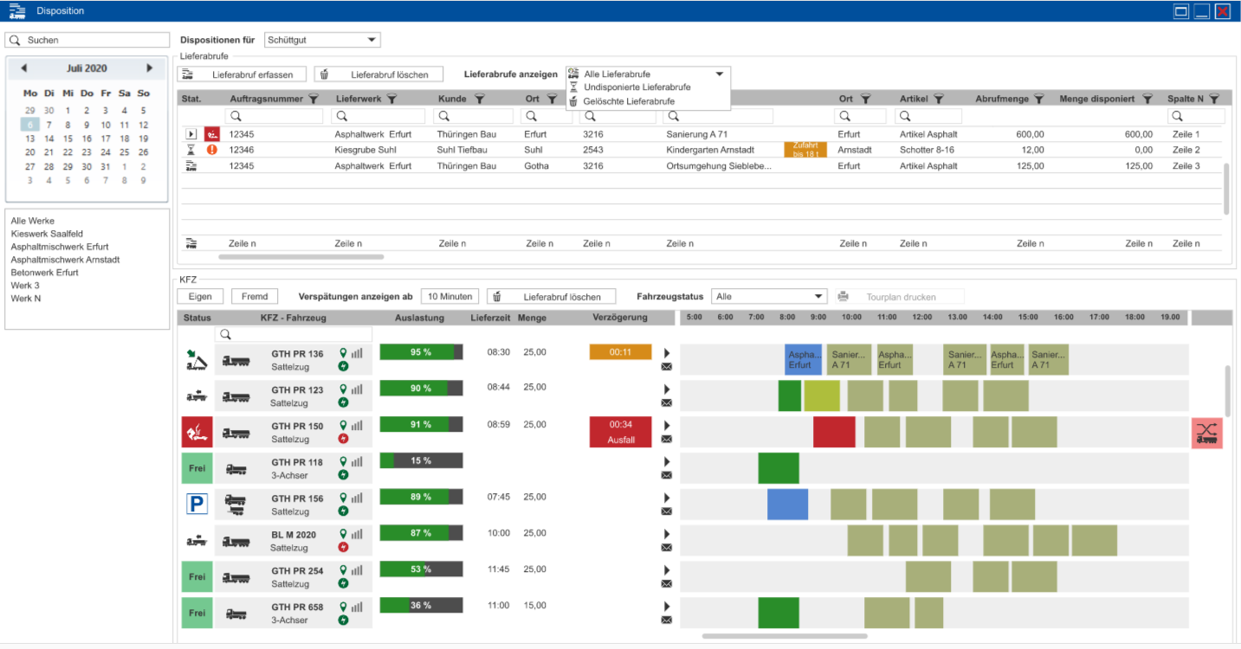
Task: Click the 95 % utilization bar
Action: (x=421, y=352)
